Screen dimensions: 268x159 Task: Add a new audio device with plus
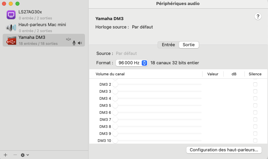click(5, 155)
